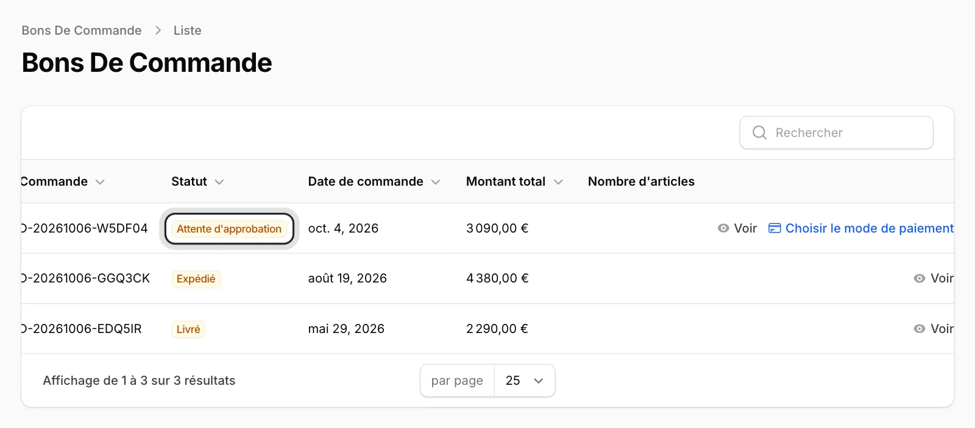Select order number ending W5DF04
The height and width of the screenshot is (428, 975).
click(x=85, y=228)
